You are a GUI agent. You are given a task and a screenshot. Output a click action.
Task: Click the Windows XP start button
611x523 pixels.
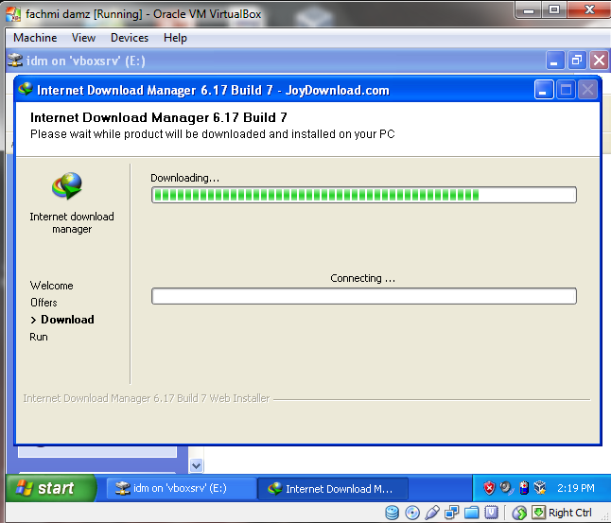51,488
